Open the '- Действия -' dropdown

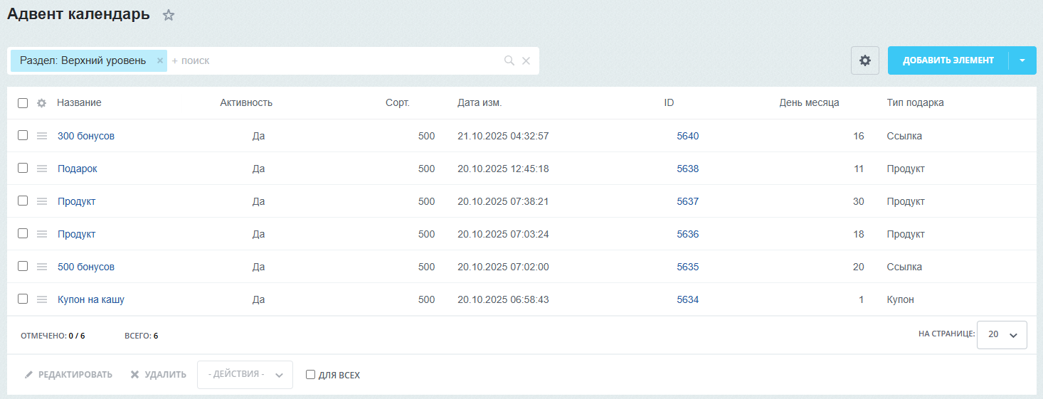(245, 374)
